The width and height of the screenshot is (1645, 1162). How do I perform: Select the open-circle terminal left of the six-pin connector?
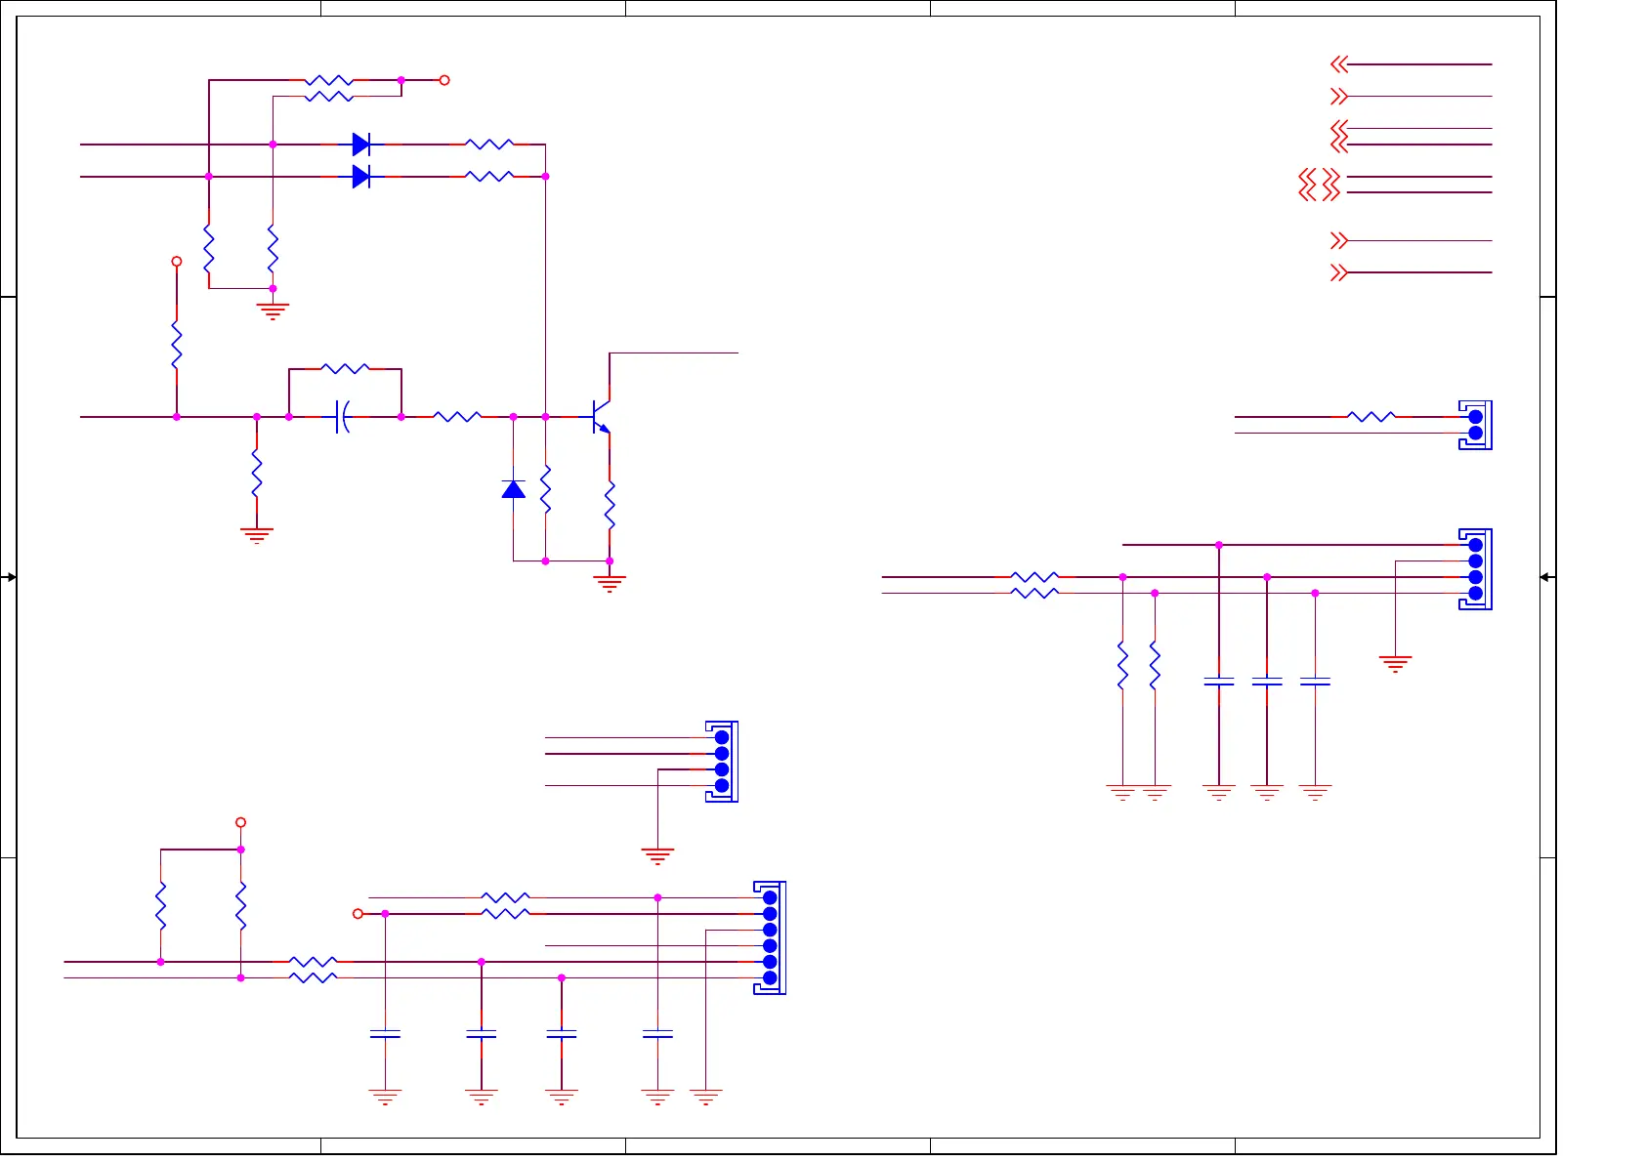point(358,914)
